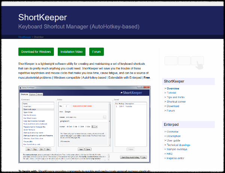Select 'Open folder' command row
Screen dimensions: 225x173
pyautogui.click(x=38, y=112)
